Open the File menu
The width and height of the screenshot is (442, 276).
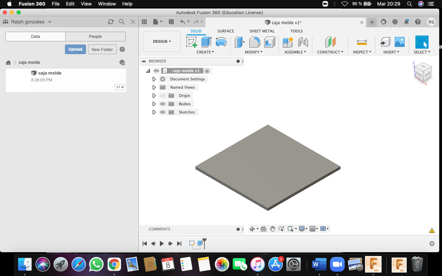(x=56, y=4)
